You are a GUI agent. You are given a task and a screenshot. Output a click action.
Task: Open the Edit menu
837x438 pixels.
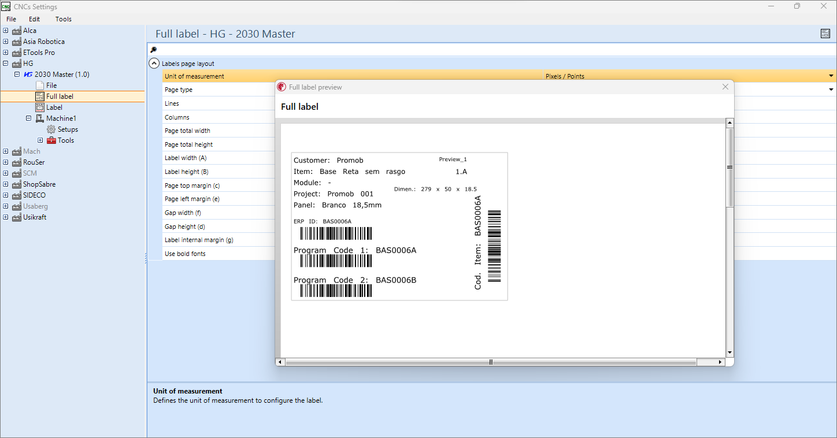[x=34, y=19]
